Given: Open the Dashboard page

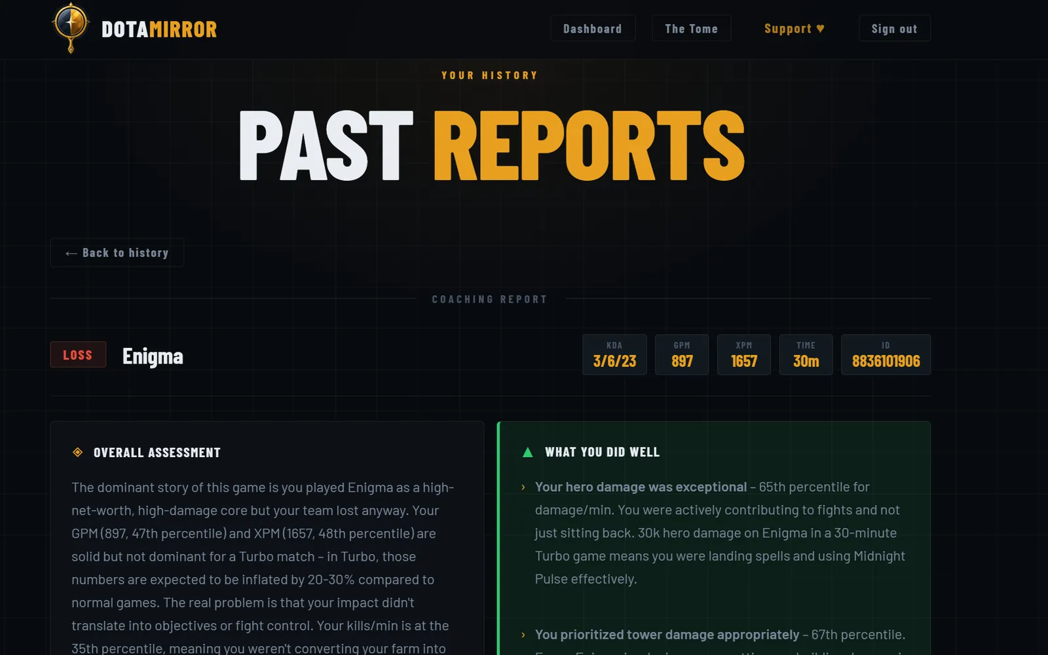Looking at the screenshot, I should (x=593, y=28).
